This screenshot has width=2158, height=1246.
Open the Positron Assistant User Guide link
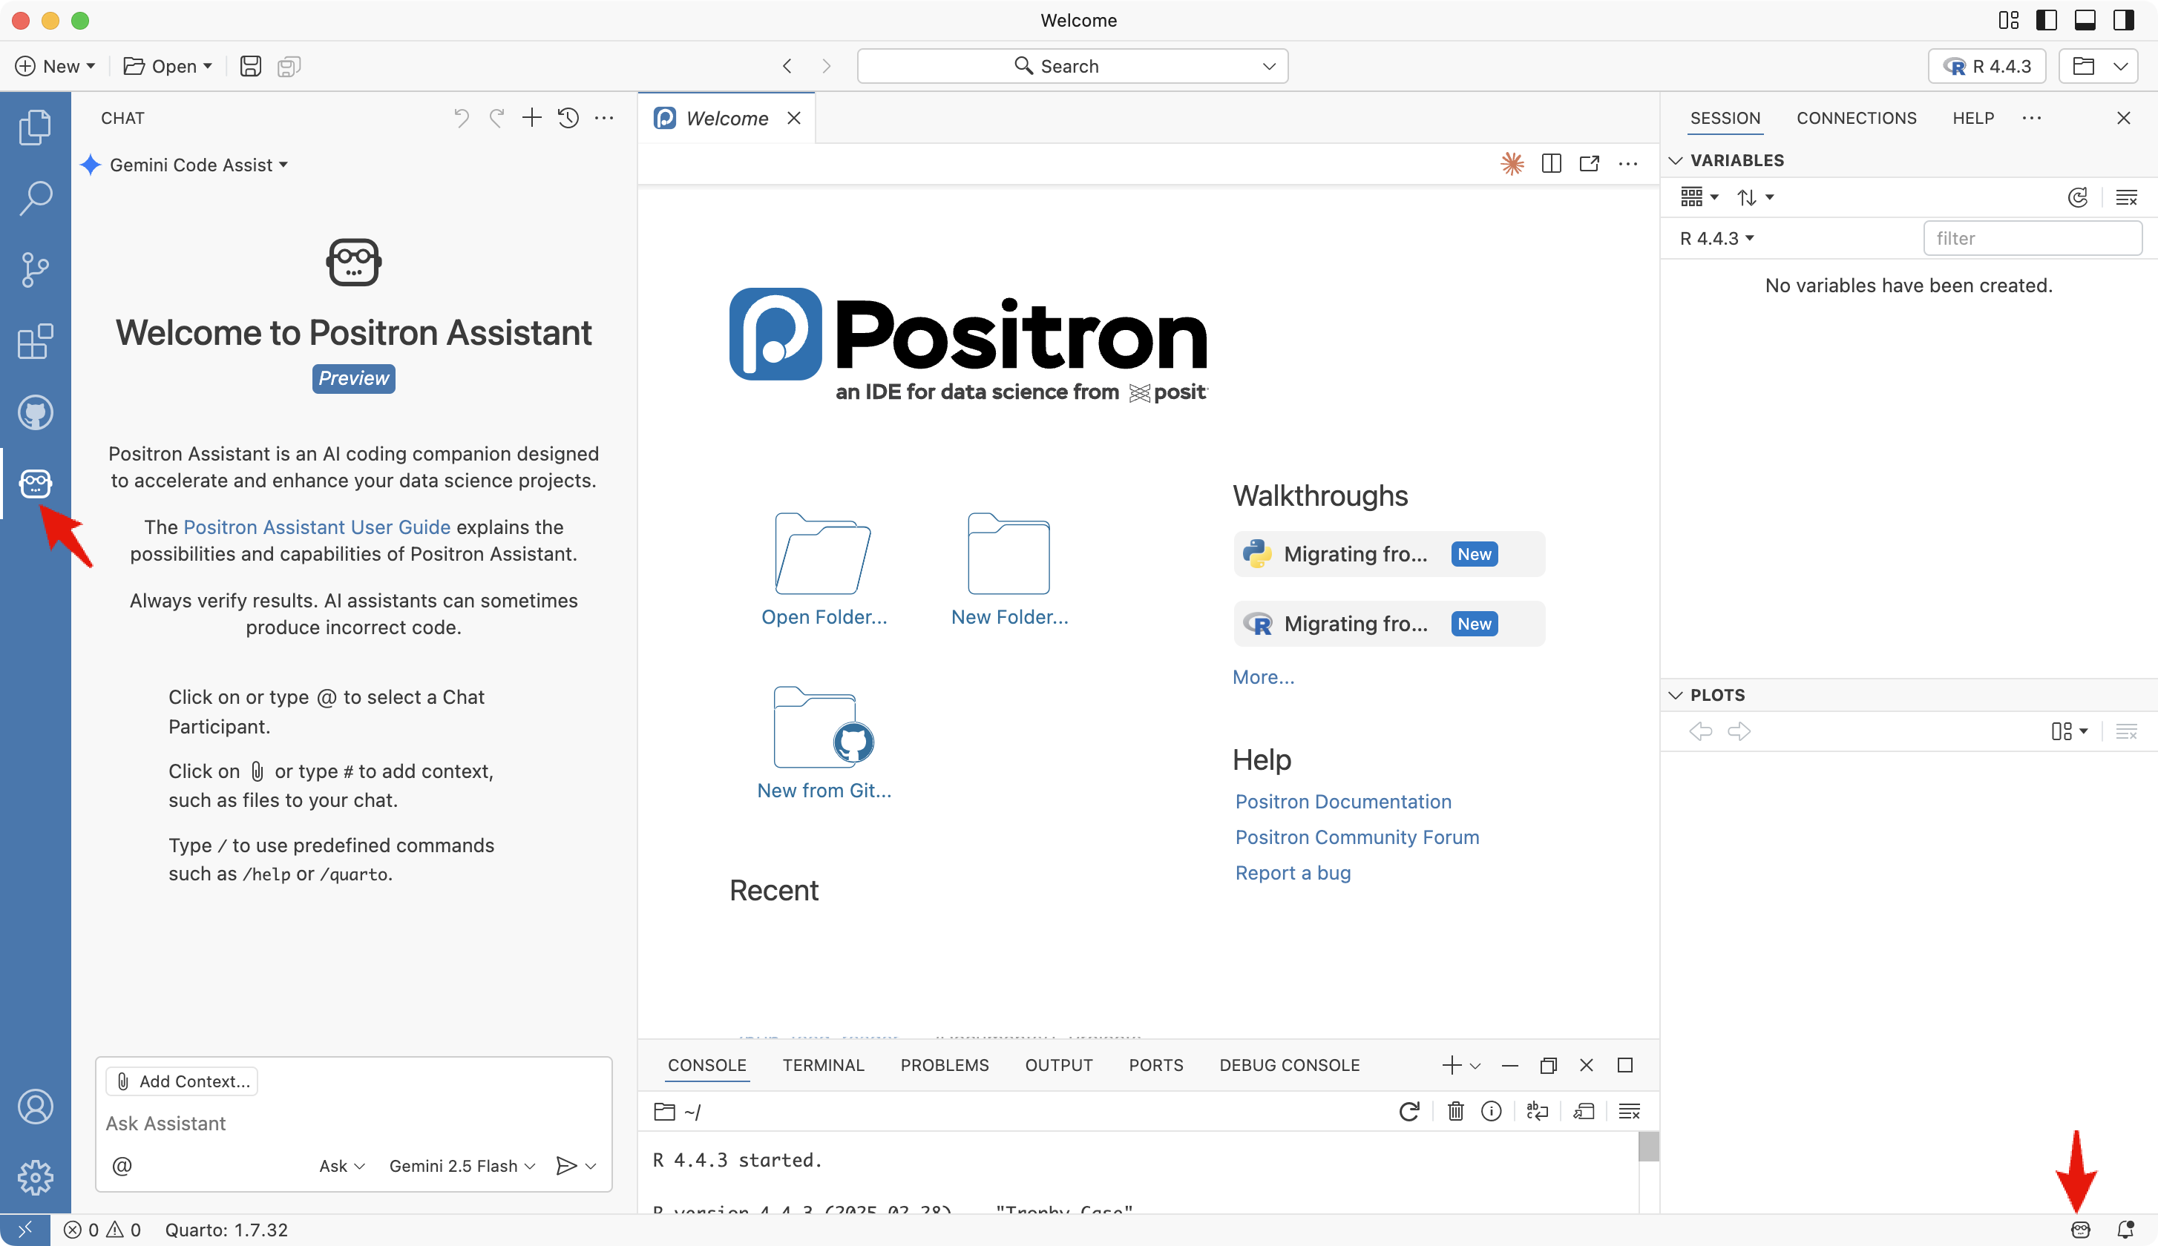tap(317, 527)
